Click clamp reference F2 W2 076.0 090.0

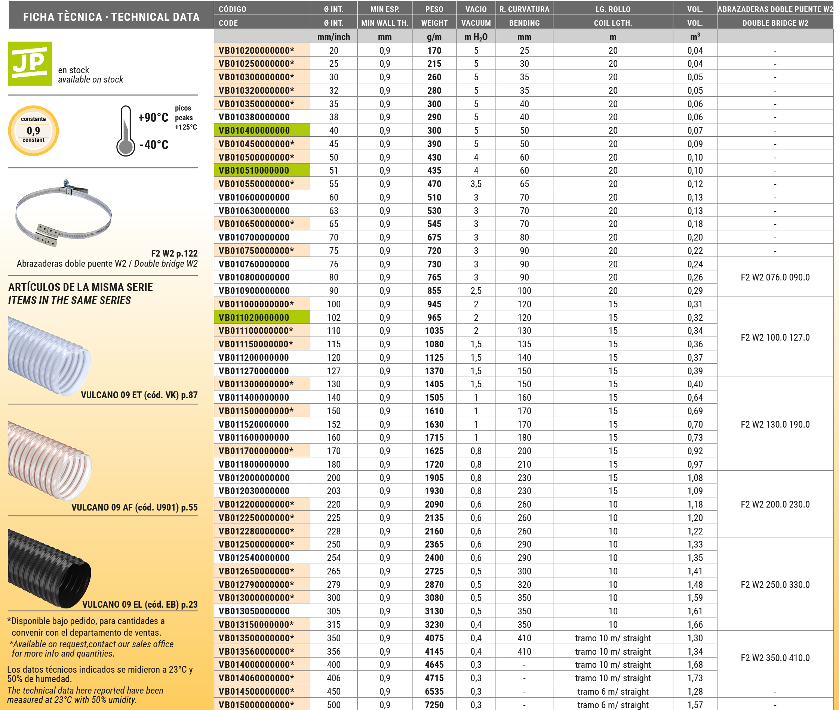point(775,278)
